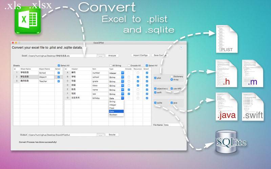Click the .m file icon
271x169 pixels.
(x=252, y=73)
